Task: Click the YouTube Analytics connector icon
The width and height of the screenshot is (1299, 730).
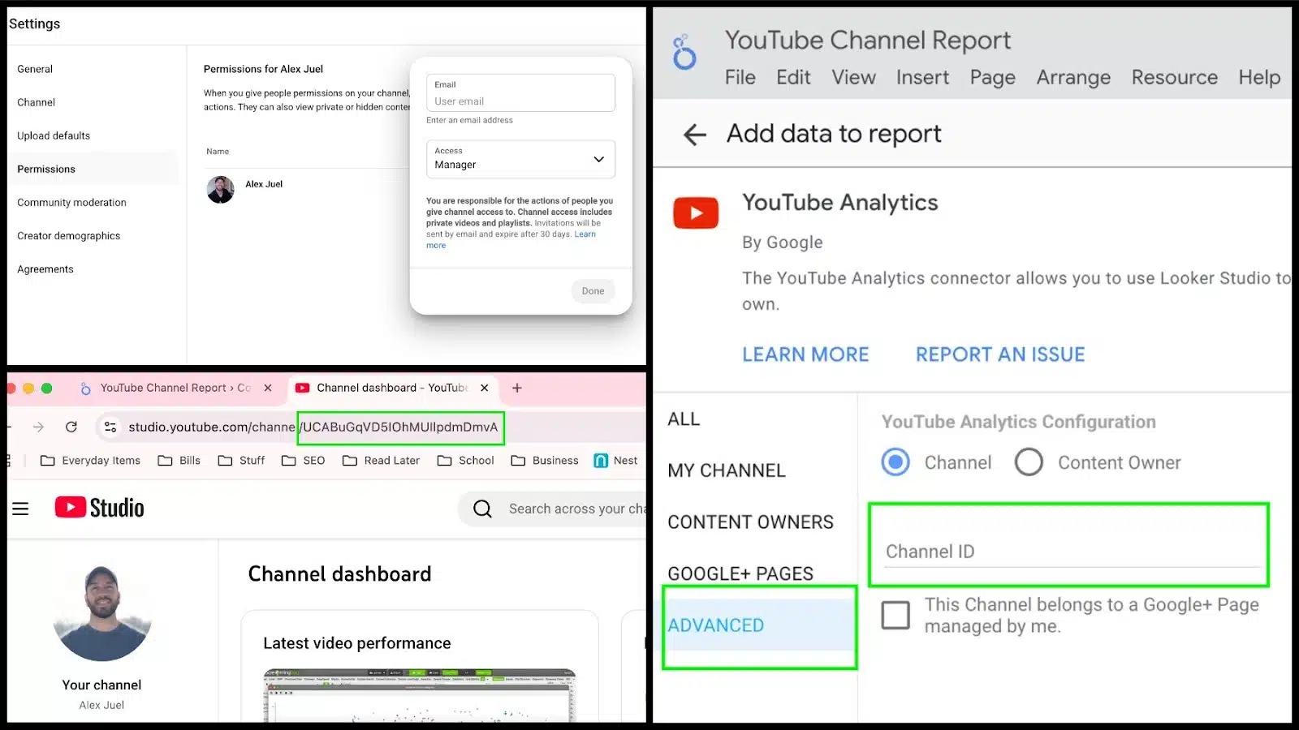Action: click(696, 213)
